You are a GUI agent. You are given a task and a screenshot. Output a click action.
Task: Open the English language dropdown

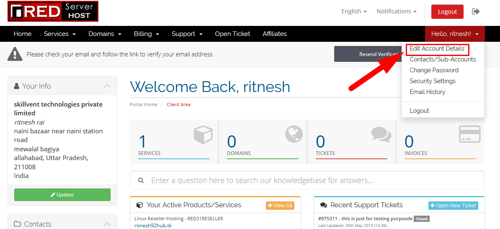[354, 11]
